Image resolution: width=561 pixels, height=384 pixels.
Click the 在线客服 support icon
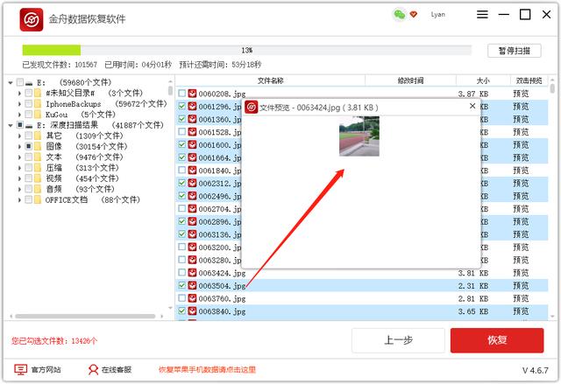93,369
